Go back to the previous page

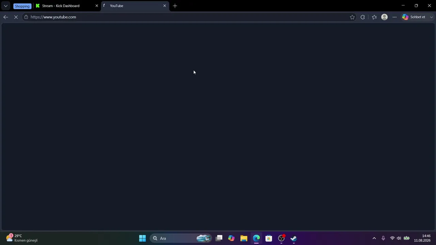(6, 17)
